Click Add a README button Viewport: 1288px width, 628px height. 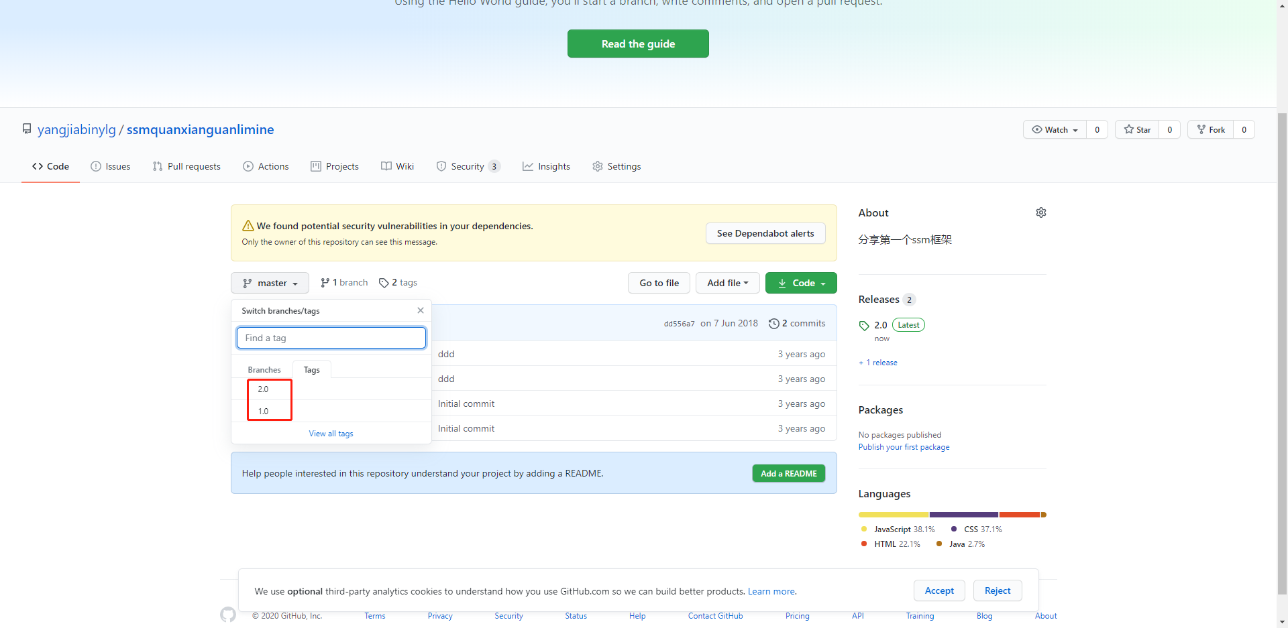tap(788, 473)
